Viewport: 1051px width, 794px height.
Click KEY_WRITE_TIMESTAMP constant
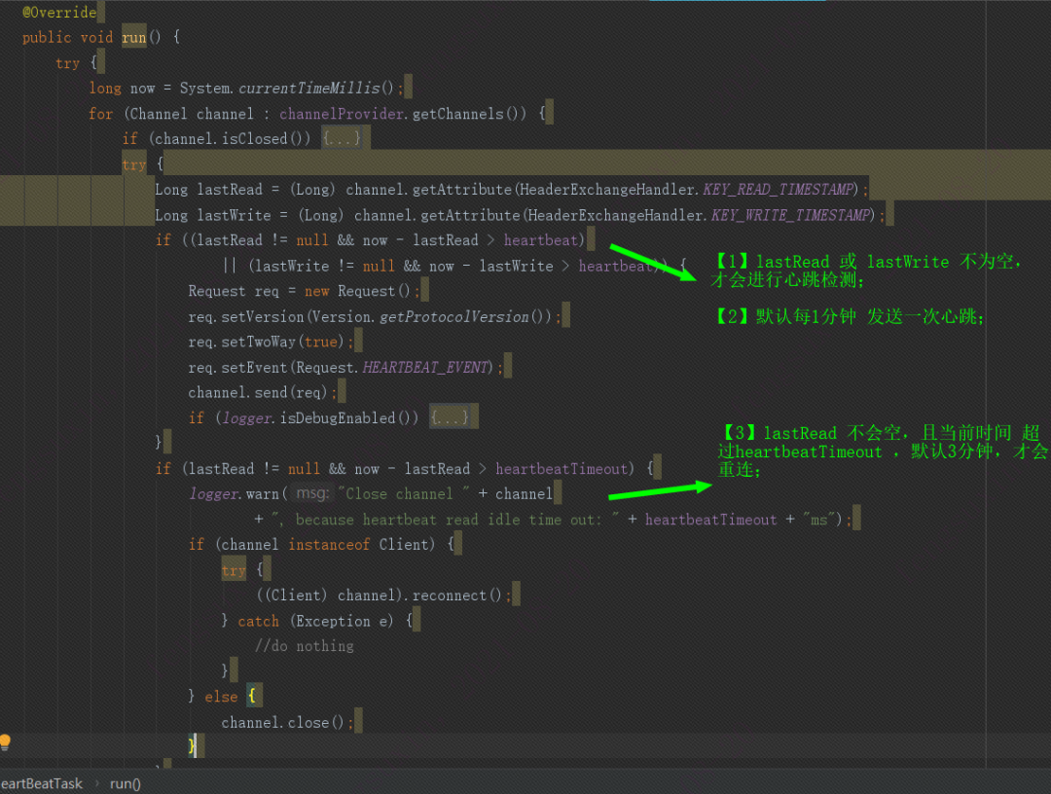[x=792, y=215]
